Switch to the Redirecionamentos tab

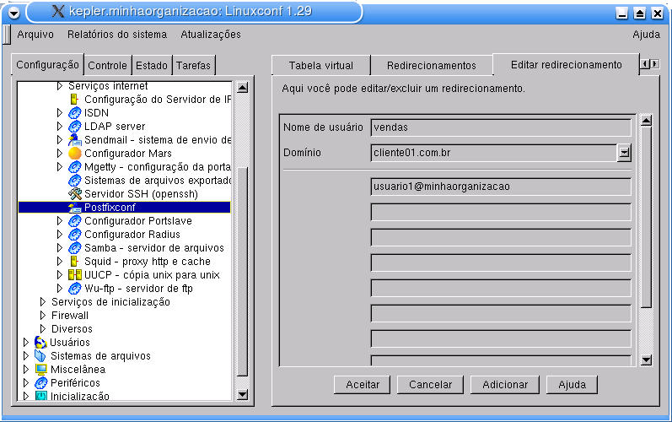[x=431, y=66]
